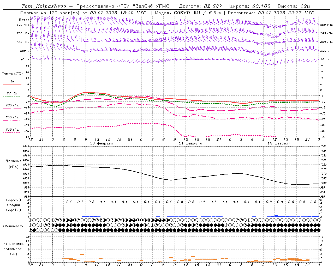Image resolution: width=334 pixels, height=267 pixels.
Task: Click the date label "12 февраля"
Action: 279,143
